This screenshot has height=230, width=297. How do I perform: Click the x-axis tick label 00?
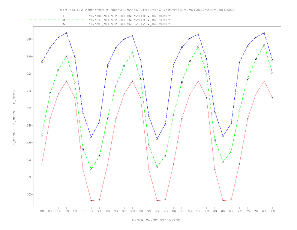click(42, 211)
